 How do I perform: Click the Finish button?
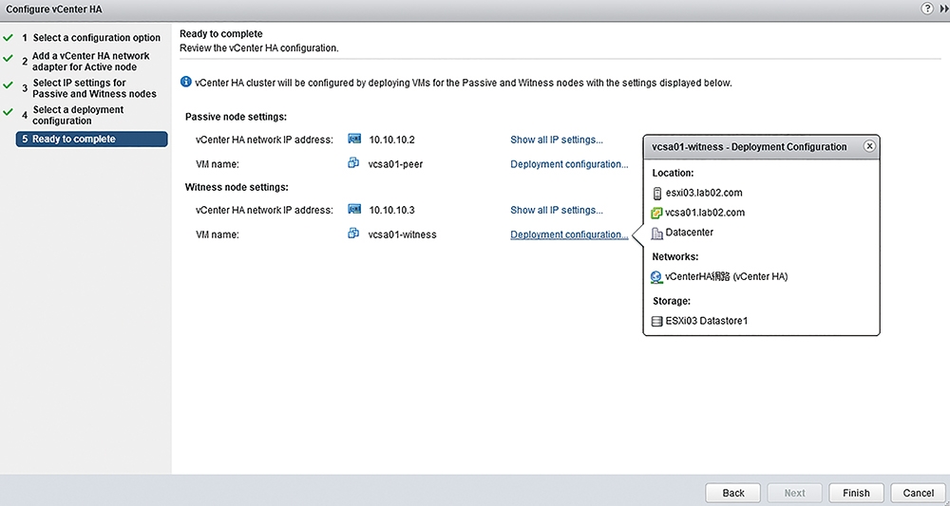tap(856, 493)
